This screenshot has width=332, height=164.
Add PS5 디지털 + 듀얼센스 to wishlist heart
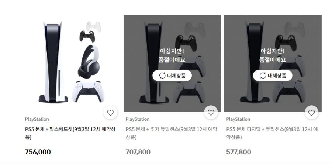coord(311,113)
